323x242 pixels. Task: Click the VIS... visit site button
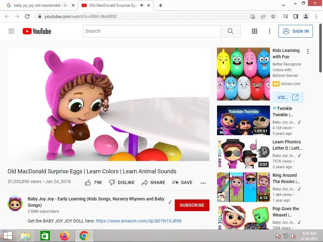[288, 97]
